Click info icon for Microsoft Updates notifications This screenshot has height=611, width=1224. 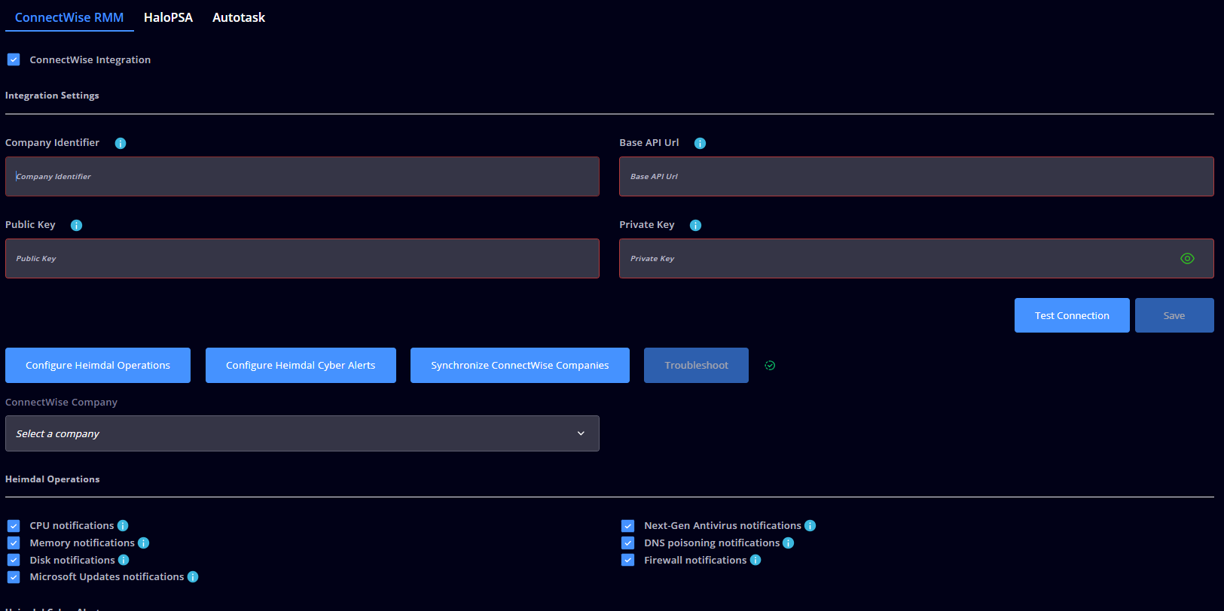pos(193,577)
